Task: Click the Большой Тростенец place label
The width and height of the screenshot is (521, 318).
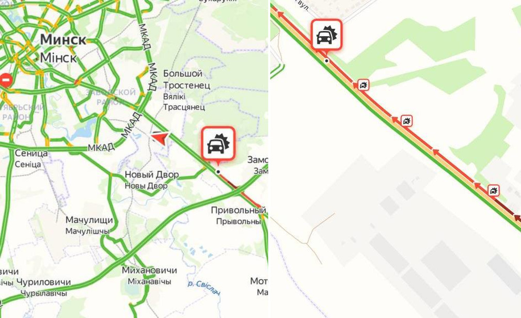Action: [186, 79]
